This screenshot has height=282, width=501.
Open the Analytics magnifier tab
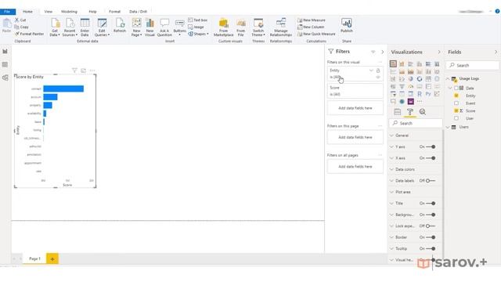[x=423, y=112]
